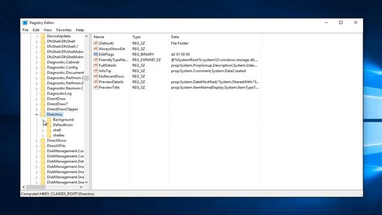Click the shell key folder icon

(49, 130)
